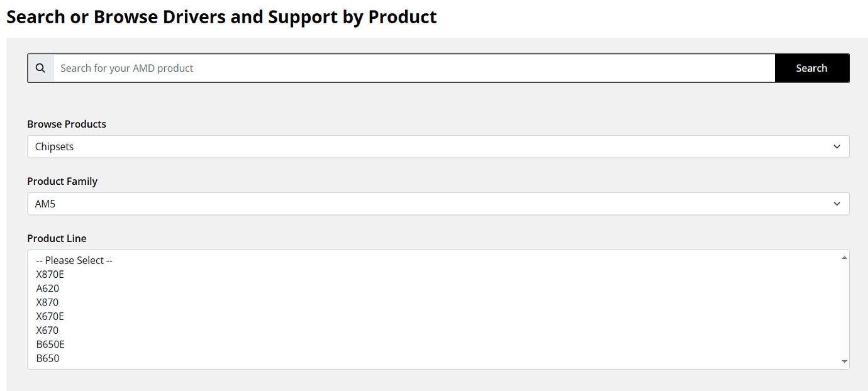Pick X670 in Product Line list
This screenshot has width=868, height=391.
(x=48, y=330)
